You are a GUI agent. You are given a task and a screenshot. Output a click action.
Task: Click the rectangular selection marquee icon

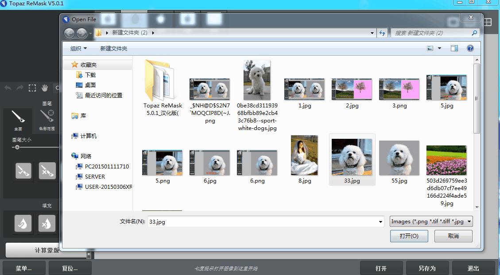[32, 88]
